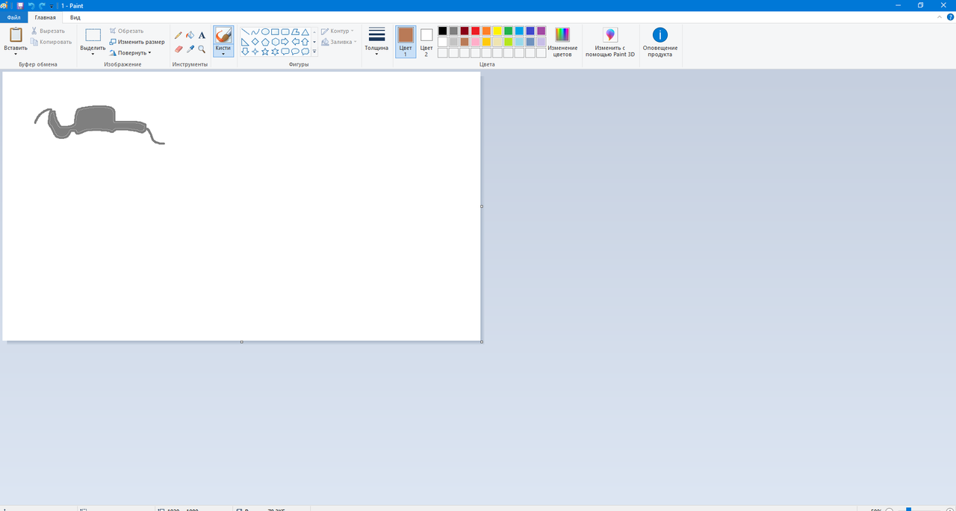
Task: Choose the Right triangle shape
Action: tap(245, 42)
